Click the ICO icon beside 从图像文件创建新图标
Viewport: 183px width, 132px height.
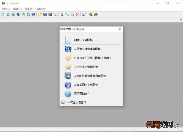coord(68,49)
